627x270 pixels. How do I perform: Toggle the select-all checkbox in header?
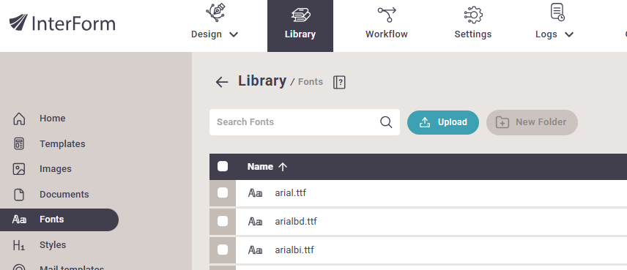[223, 167]
